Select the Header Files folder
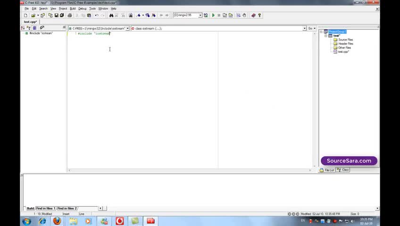Viewport: 400px width, 226px height. pyautogui.click(x=346, y=44)
